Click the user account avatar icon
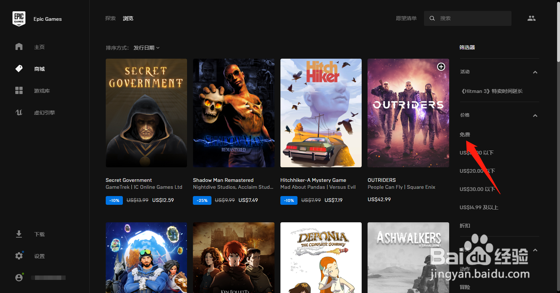 click(x=19, y=277)
